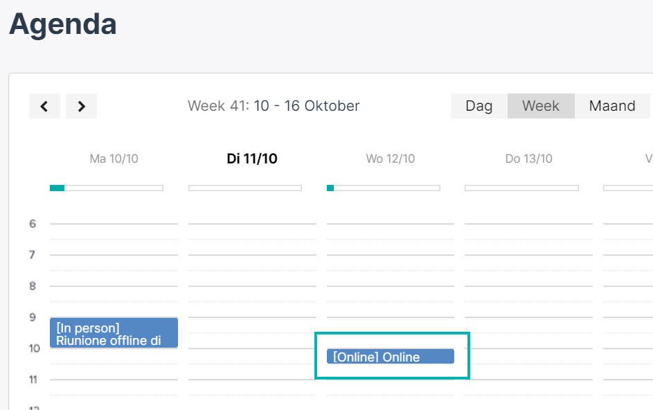The width and height of the screenshot is (653, 410).
Task: Click the Ma 10/10 day header
Action: point(114,159)
